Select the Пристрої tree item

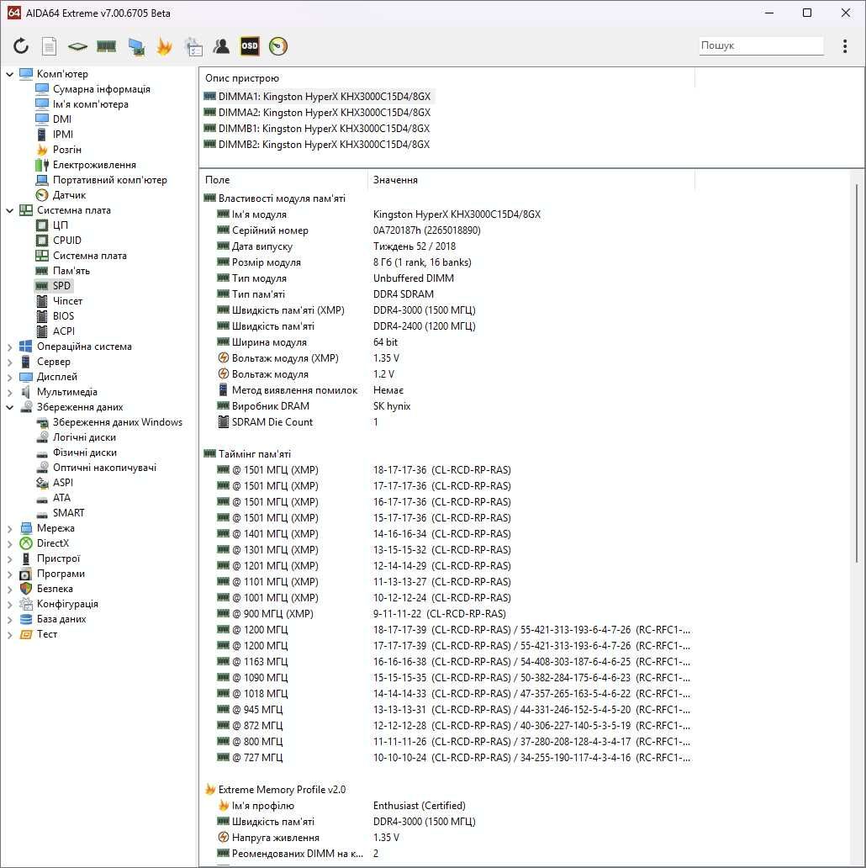click(58, 558)
